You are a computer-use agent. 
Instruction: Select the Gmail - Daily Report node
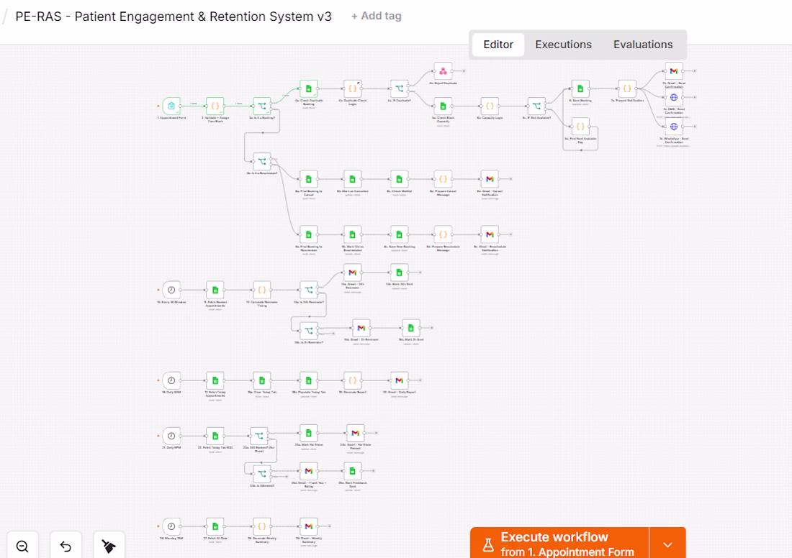click(399, 380)
